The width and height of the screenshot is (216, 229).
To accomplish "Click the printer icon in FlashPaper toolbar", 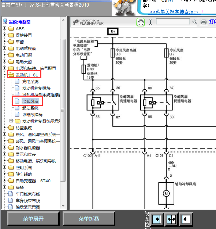I will pyautogui.click(x=203, y=22).
